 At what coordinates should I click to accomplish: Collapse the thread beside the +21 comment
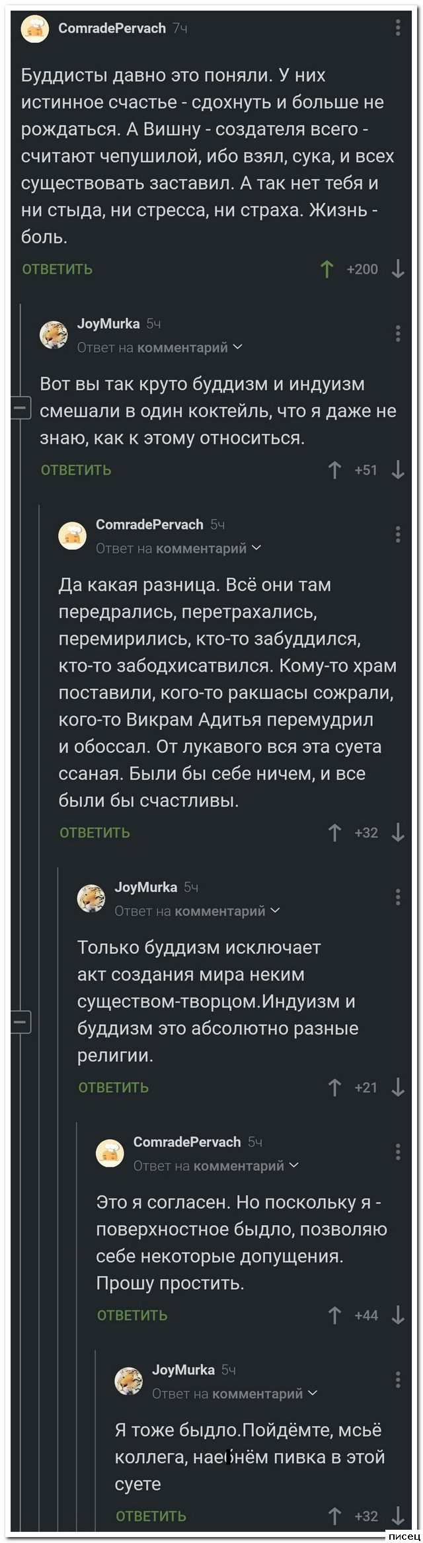click(21, 1022)
